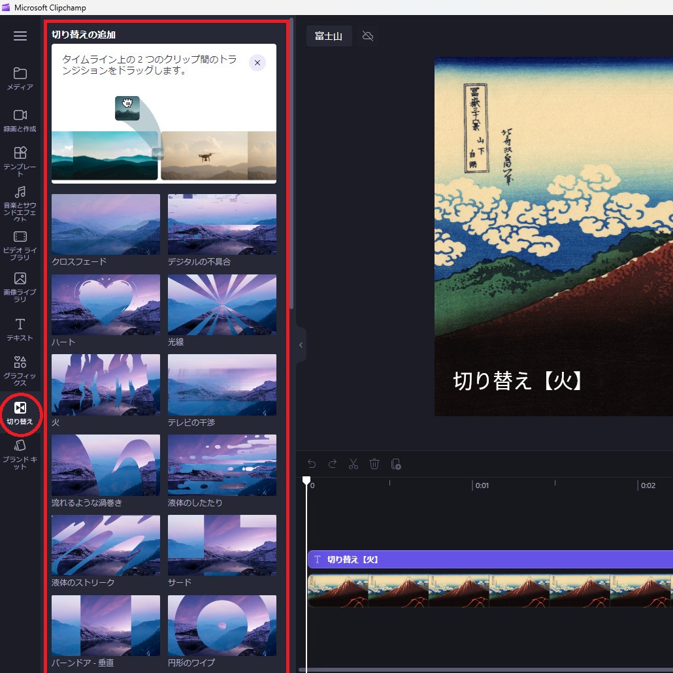
Task: Click the transition drag demo illustration
Action: 164,139
